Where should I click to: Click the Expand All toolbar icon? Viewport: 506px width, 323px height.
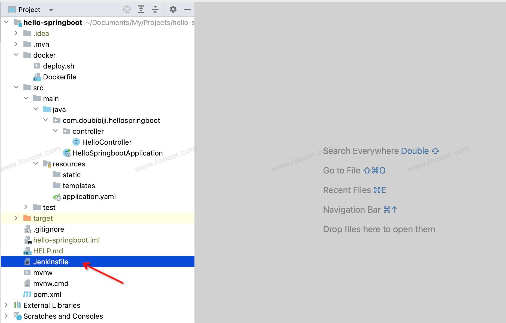141,10
